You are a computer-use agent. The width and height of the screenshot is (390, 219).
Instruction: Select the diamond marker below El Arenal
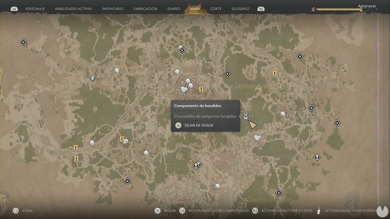pos(128,181)
